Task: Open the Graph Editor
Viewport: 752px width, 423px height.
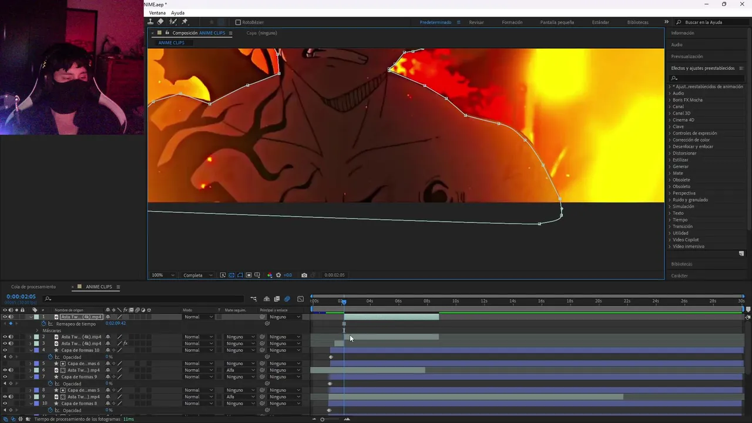Action: coord(300,299)
